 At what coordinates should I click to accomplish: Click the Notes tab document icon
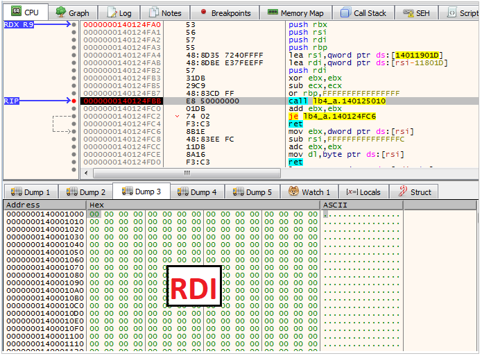coord(154,12)
